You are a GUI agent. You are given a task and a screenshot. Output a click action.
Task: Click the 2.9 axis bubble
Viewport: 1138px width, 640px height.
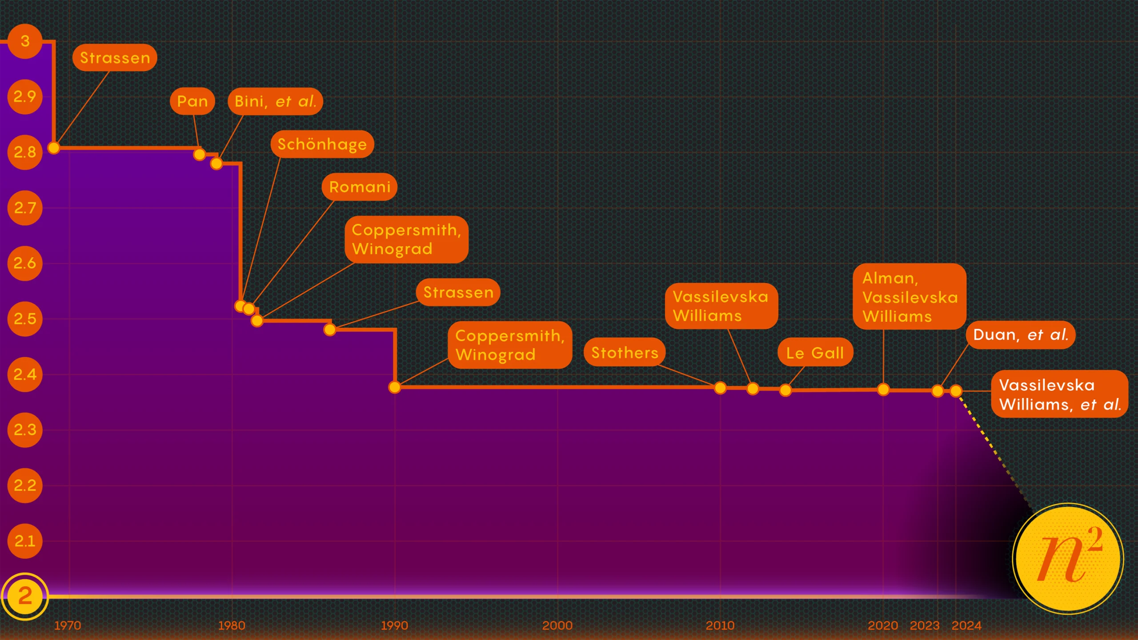(x=25, y=96)
